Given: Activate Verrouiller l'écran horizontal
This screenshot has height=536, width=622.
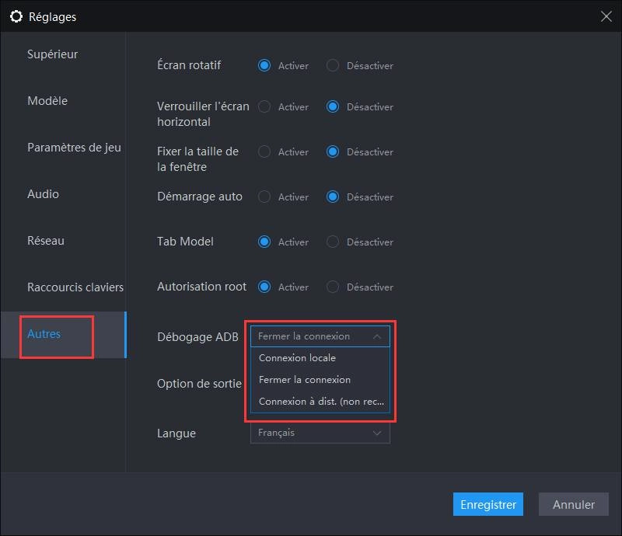Looking at the screenshot, I should [265, 107].
